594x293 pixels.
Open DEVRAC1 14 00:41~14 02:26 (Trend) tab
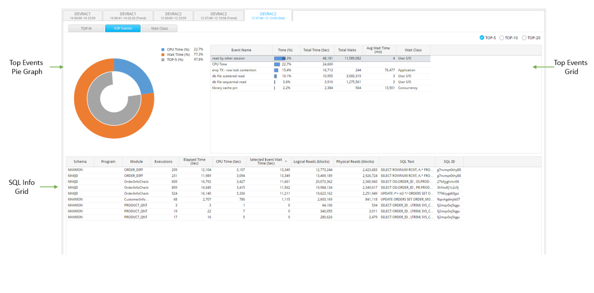[128, 16]
